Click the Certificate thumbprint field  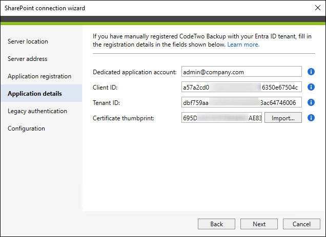click(221, 118)
